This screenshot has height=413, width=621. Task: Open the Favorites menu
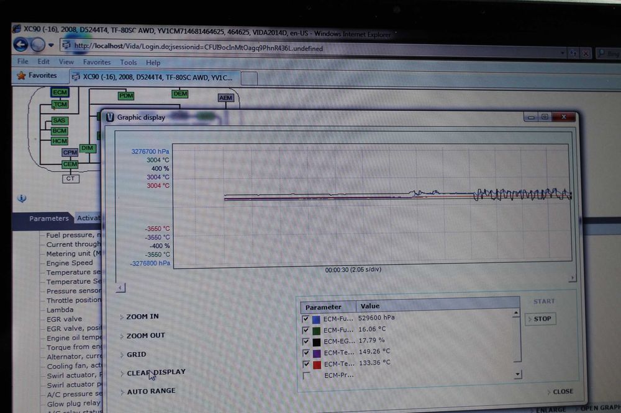pyautogui.click(x=97, y=62)
